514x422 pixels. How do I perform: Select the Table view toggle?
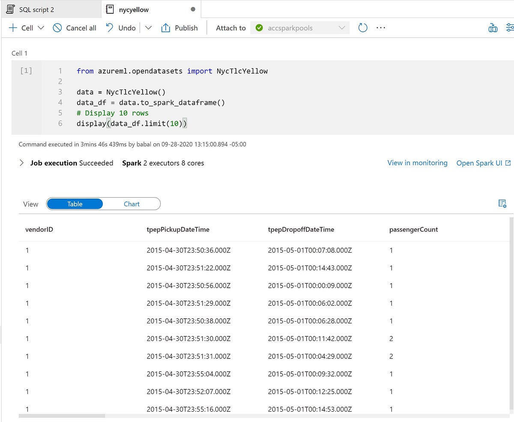[x=75, y=204]
